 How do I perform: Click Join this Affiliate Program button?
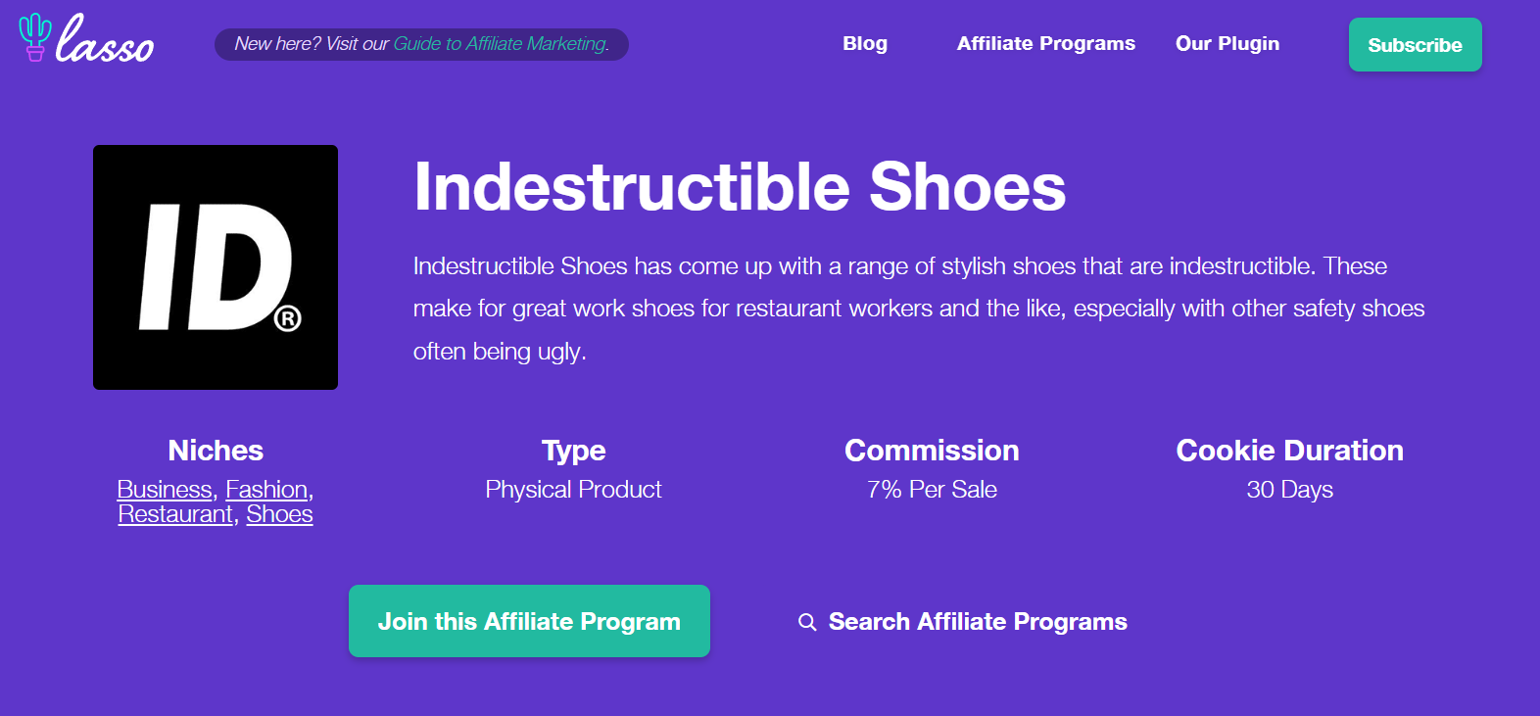[x=529, y=621]
